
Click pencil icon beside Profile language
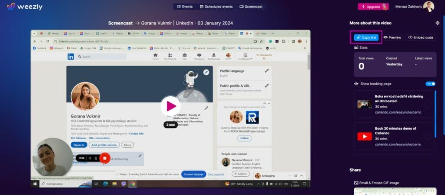(x=266, y=71)
